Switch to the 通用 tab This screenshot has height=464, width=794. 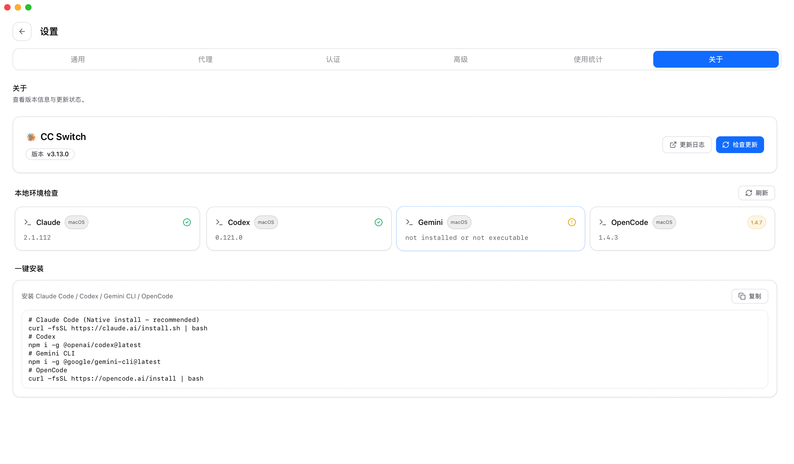click(77, 60)
